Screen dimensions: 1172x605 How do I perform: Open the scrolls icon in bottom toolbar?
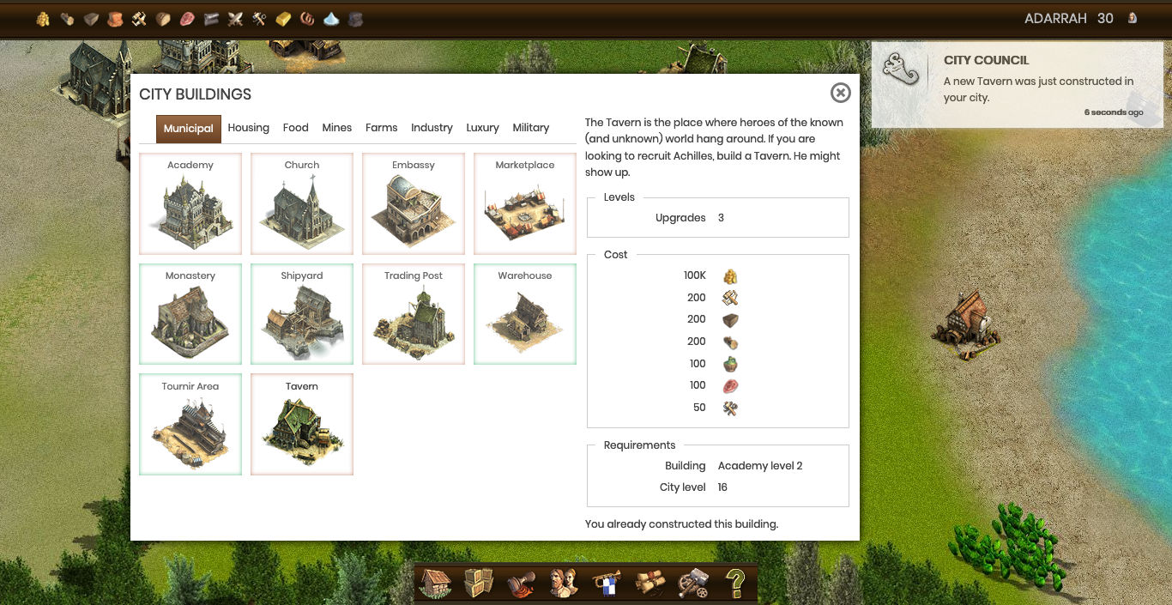(x=649, y=583)
